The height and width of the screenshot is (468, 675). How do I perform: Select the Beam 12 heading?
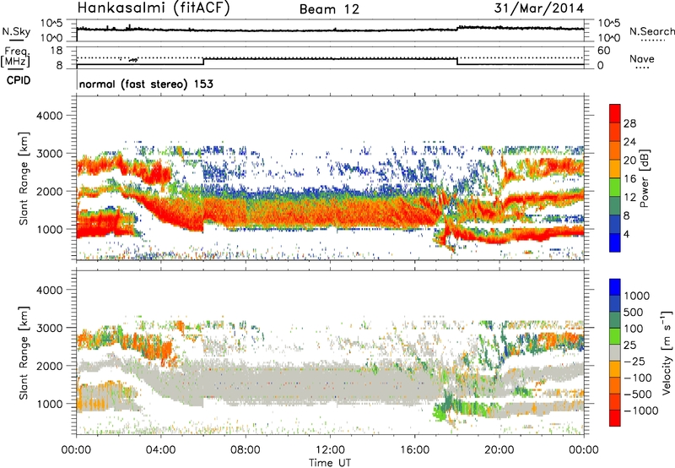pyautogui.click(x=329, y=9)
